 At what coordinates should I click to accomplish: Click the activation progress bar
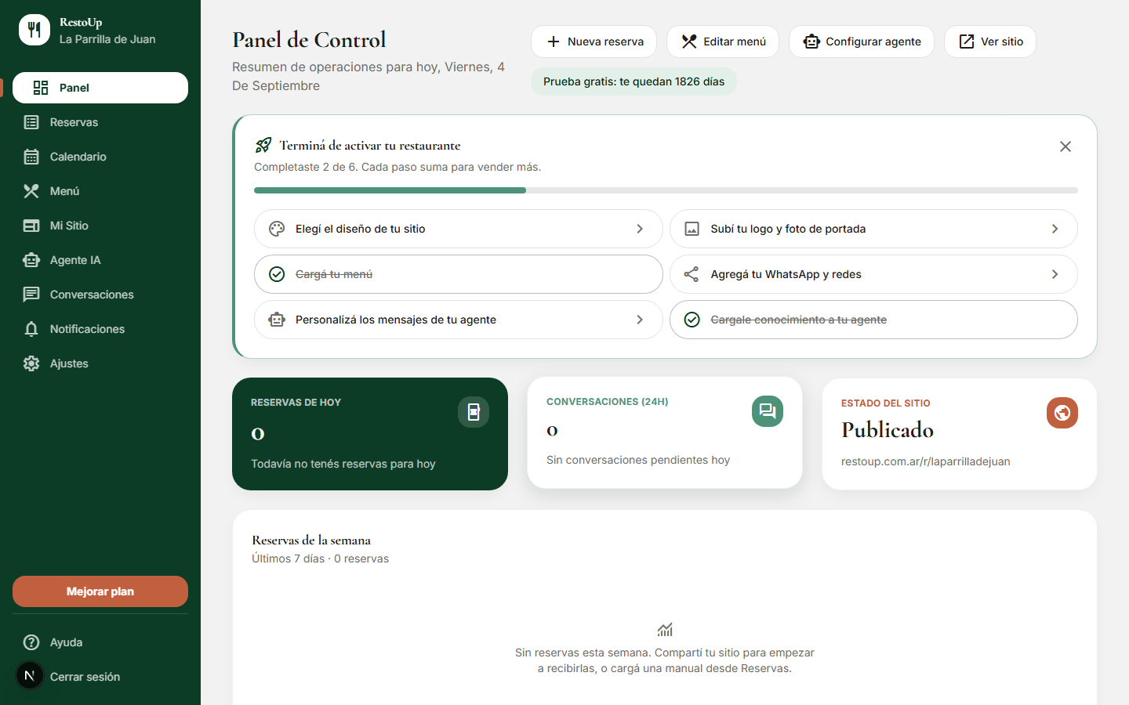[x=666, y=190]
